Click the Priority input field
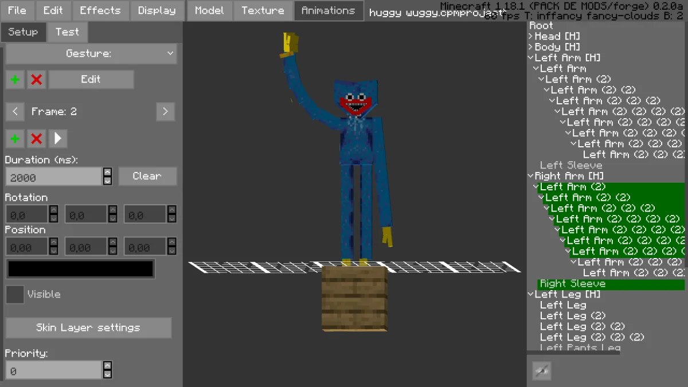 54,370
